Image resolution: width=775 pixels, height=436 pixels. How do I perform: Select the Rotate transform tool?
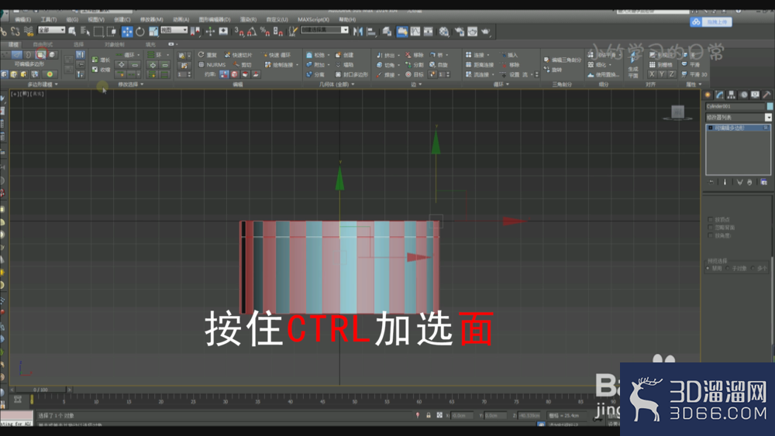140,32
